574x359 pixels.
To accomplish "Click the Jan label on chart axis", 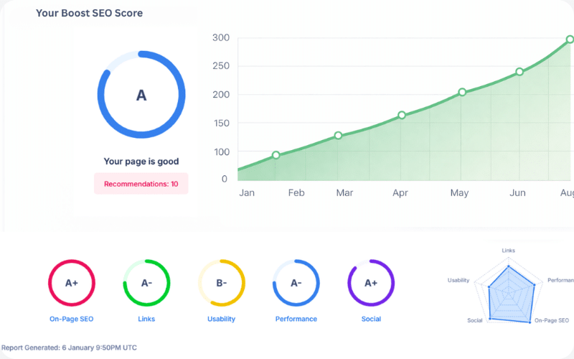I will 247,193.
